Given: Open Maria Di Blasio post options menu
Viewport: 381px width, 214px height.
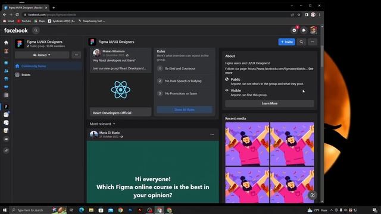Looking at the screenshot, I should [x=212, y=134].
